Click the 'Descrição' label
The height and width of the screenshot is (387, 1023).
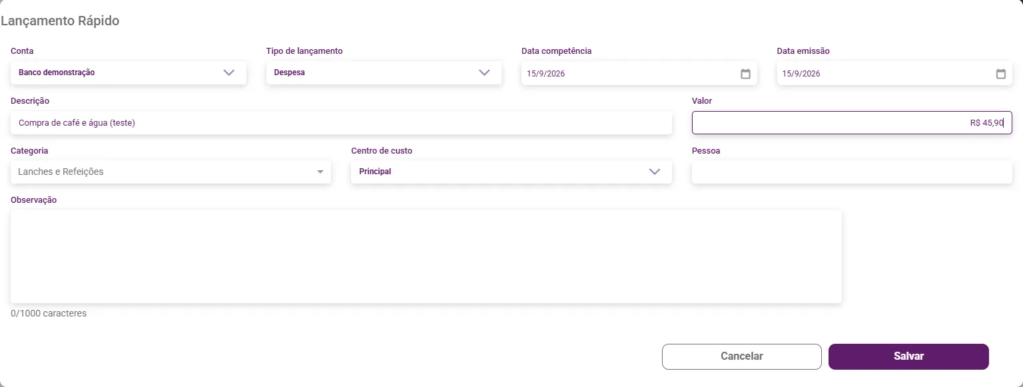tap(30, 101)
